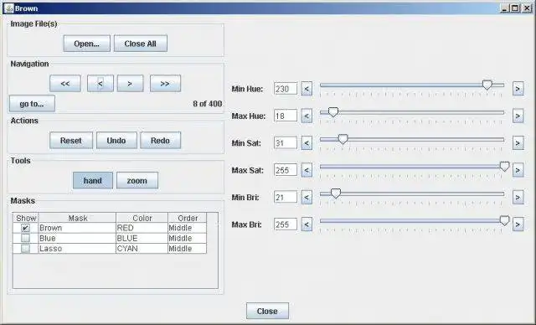The height and width of the screenshot is (325, 536).
Task: Click the Order column header
Action: [x=188, y=218]
